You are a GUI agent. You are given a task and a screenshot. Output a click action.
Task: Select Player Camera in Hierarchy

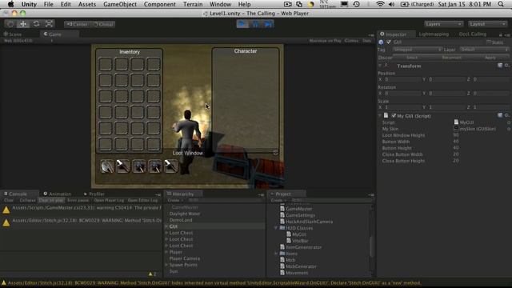(185, 258)
